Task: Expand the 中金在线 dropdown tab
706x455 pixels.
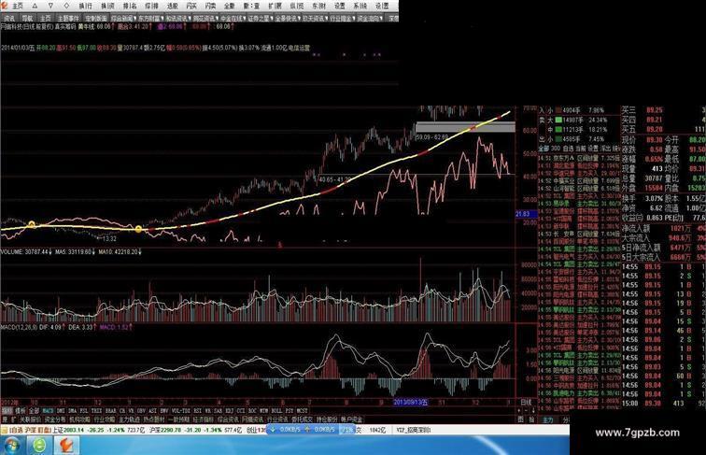Action: point(233,18)
